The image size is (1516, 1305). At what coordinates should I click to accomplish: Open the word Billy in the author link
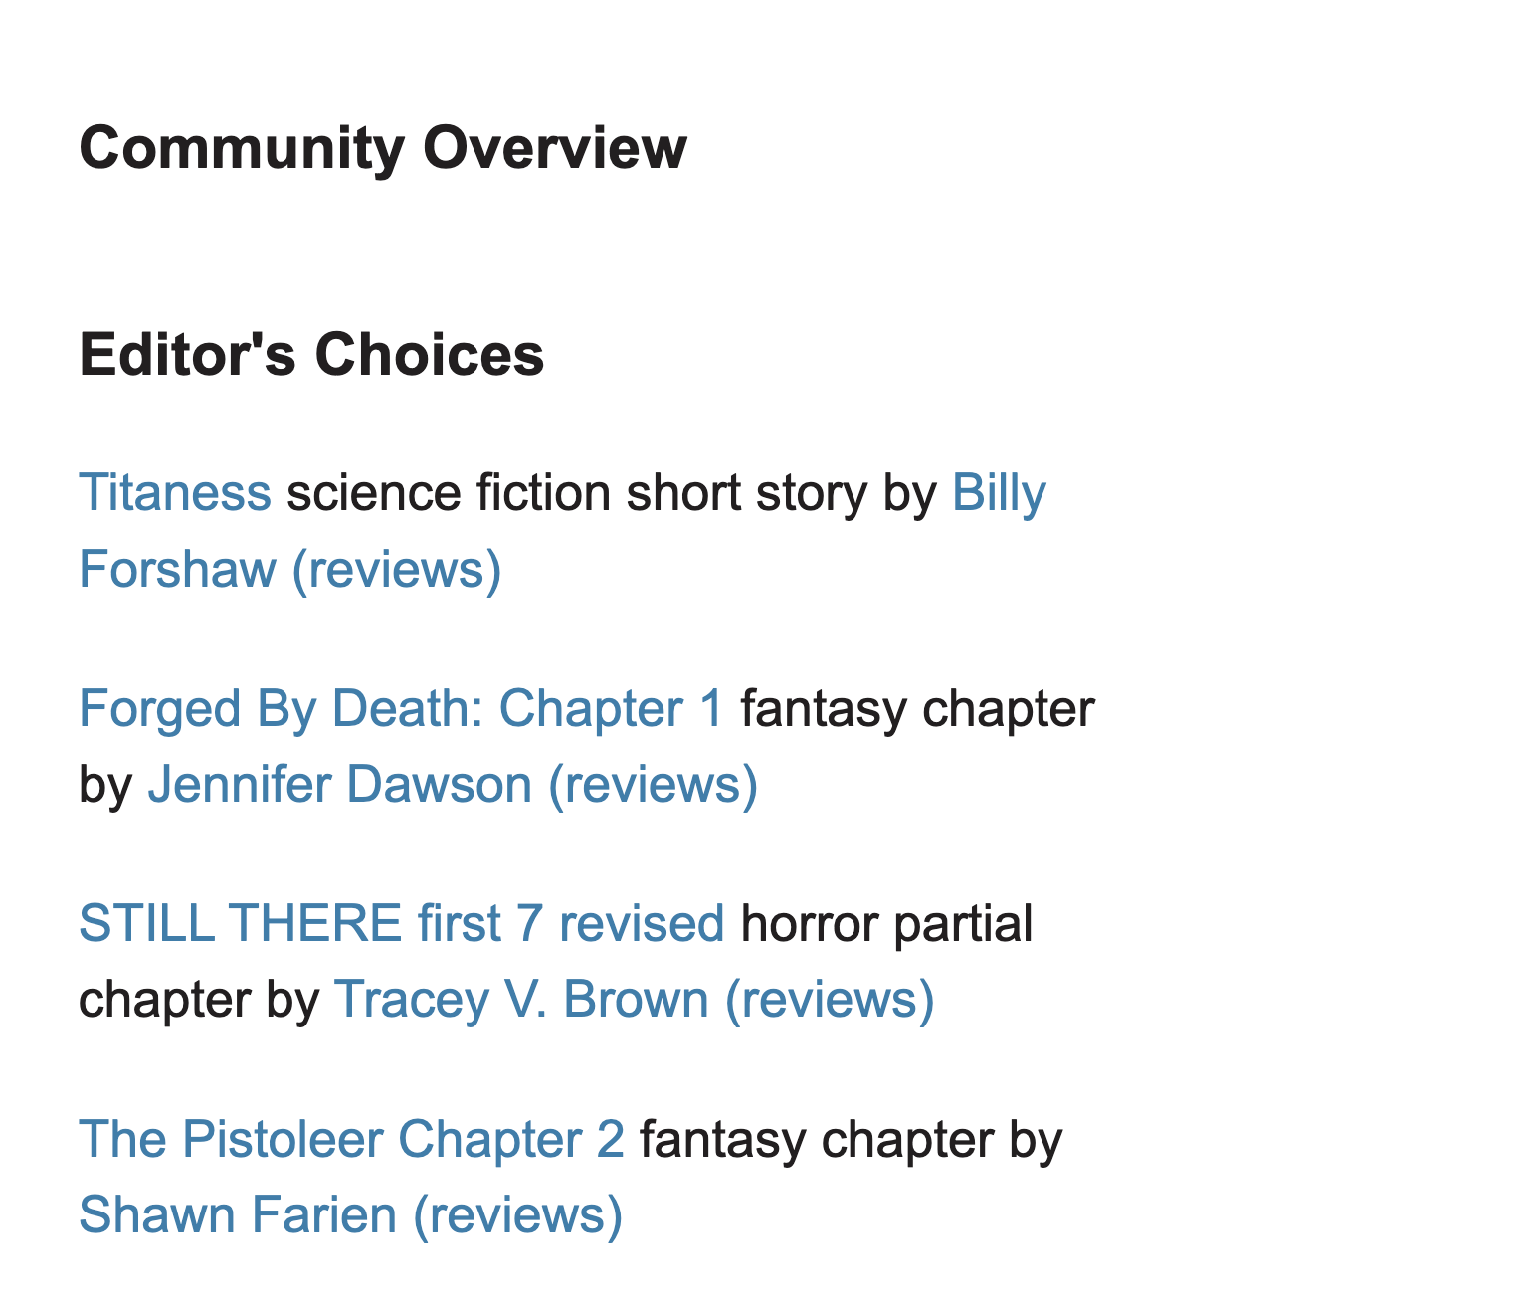click(x=999, y=493)
